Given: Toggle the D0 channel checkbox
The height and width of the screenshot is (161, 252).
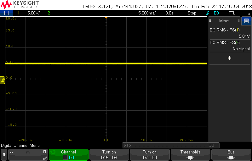Looking at the screenshot, I should tap(65, 158).
